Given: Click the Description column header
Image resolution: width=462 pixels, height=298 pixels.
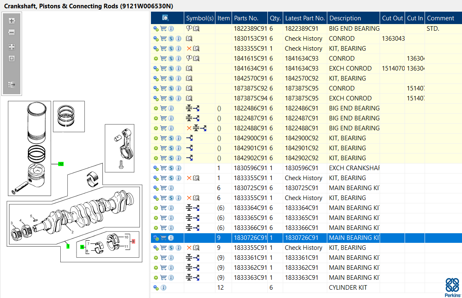Looking at the screenshot, I should pyautogui.click(x=345, y=18).
